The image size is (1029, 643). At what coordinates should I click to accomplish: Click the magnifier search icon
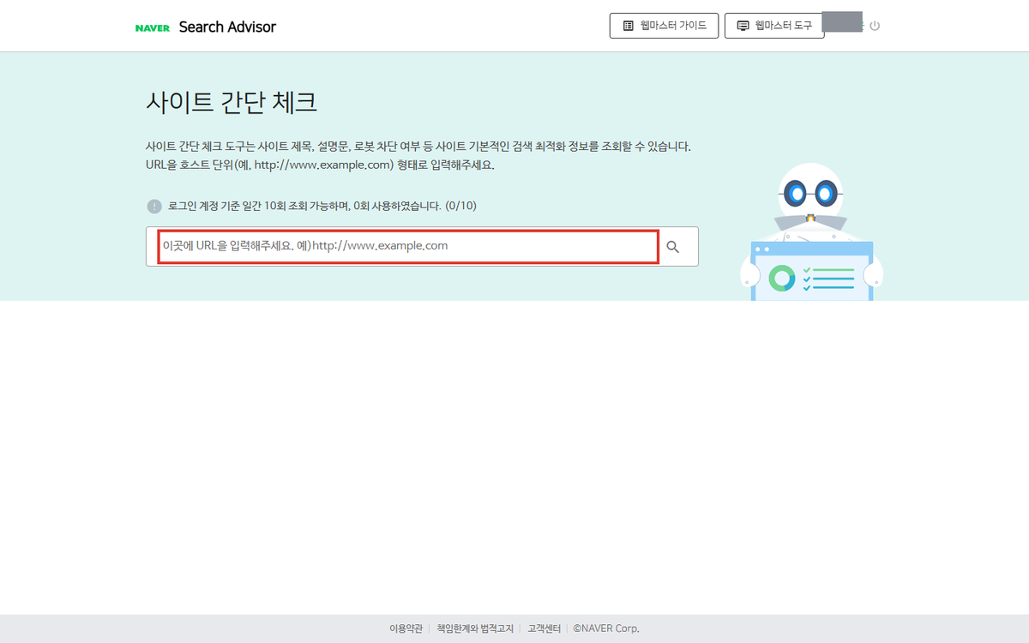pos(673,247)
